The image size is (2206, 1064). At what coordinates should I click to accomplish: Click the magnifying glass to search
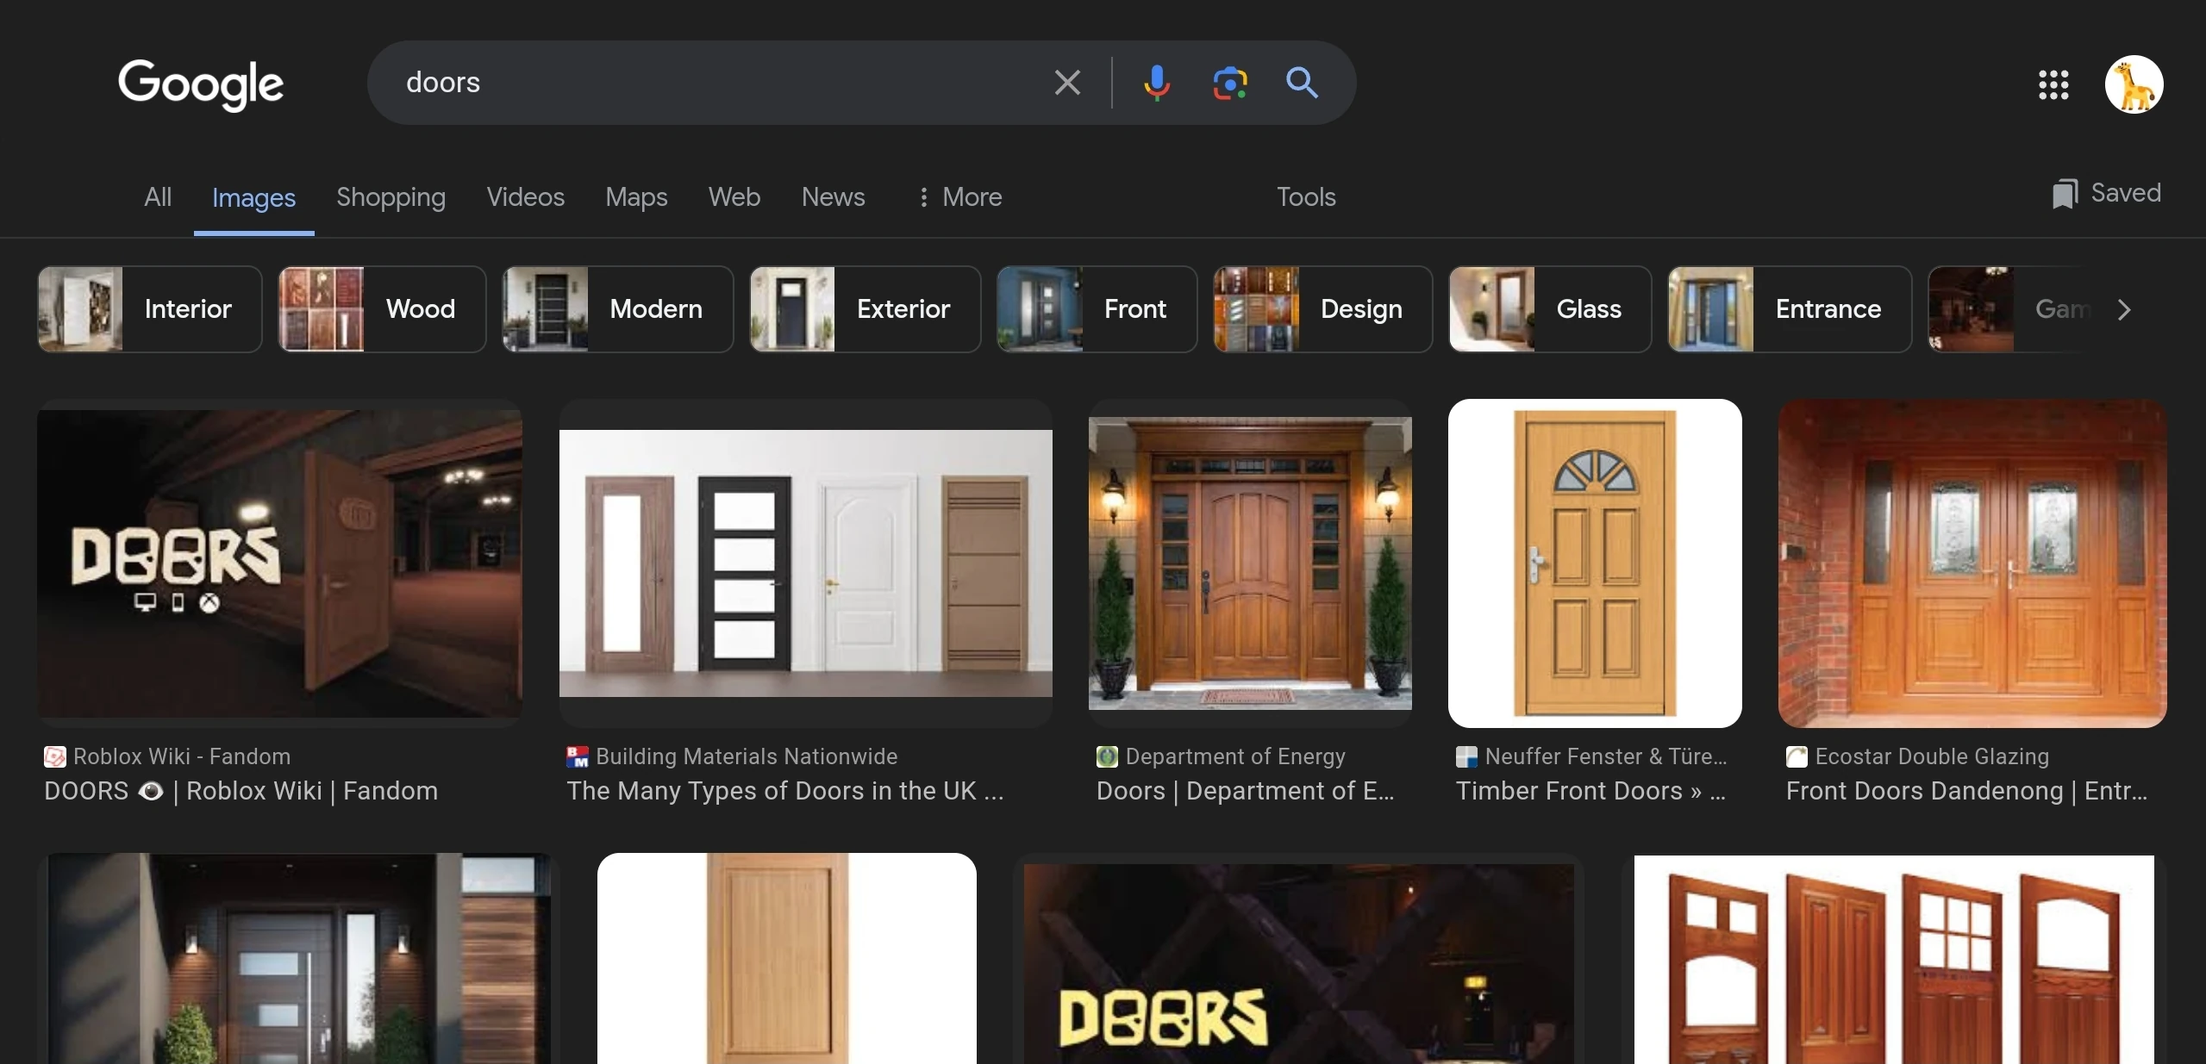click(1302, 83)
